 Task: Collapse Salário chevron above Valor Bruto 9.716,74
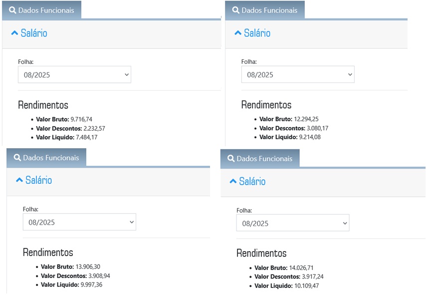[14, 33]
